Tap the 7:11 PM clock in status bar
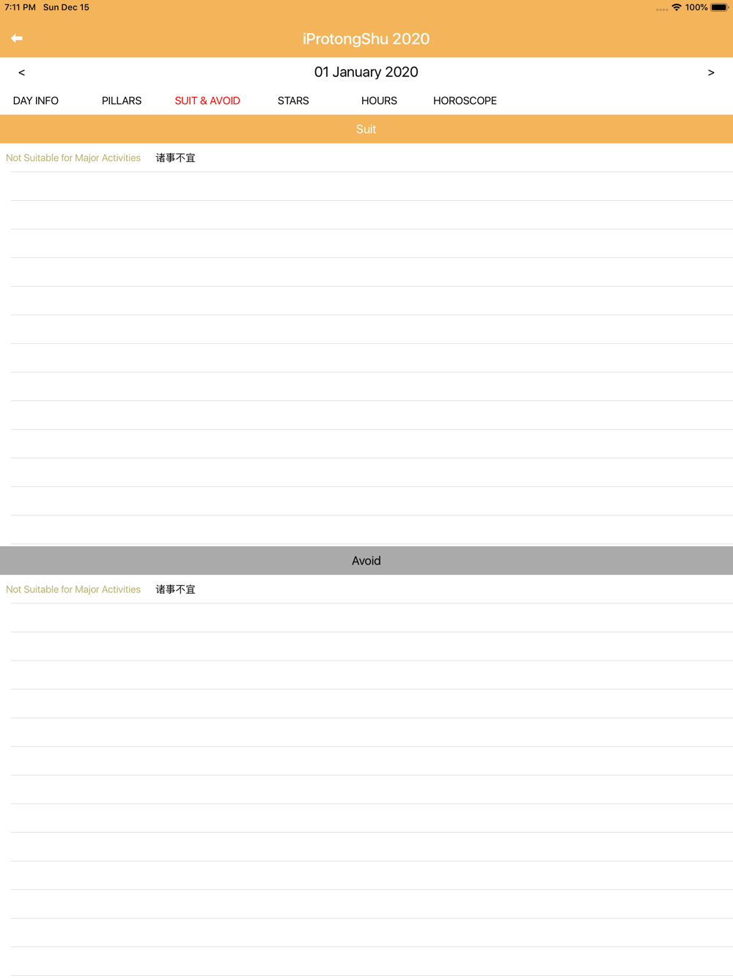This screenshot has width=733, height=978. click(x=20, y=7)
